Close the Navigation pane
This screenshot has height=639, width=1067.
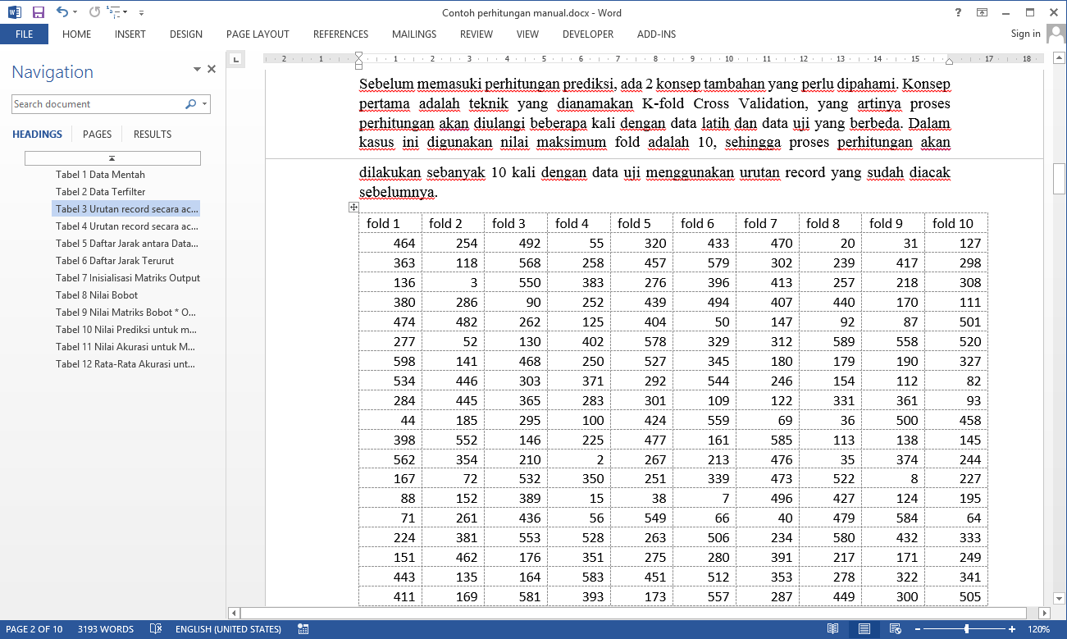(x=212, y=70)
